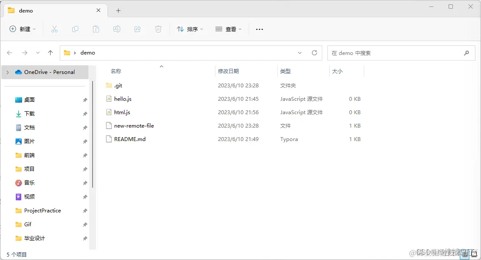
Task: Open the address bar history dropdown
Action: tap(300, 53)
